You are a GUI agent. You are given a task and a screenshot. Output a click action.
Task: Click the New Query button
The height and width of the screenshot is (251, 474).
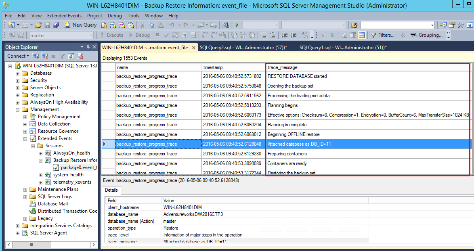(x=80, y=25)
